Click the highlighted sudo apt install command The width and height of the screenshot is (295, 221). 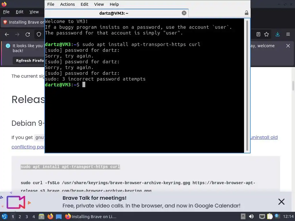[x=70, y=167]
